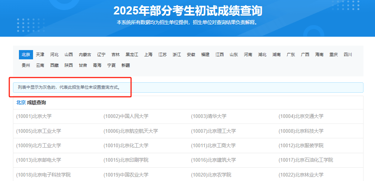Choose the 浙江 province tab
This screenshot has width=375, height=181.
point(177,55)
